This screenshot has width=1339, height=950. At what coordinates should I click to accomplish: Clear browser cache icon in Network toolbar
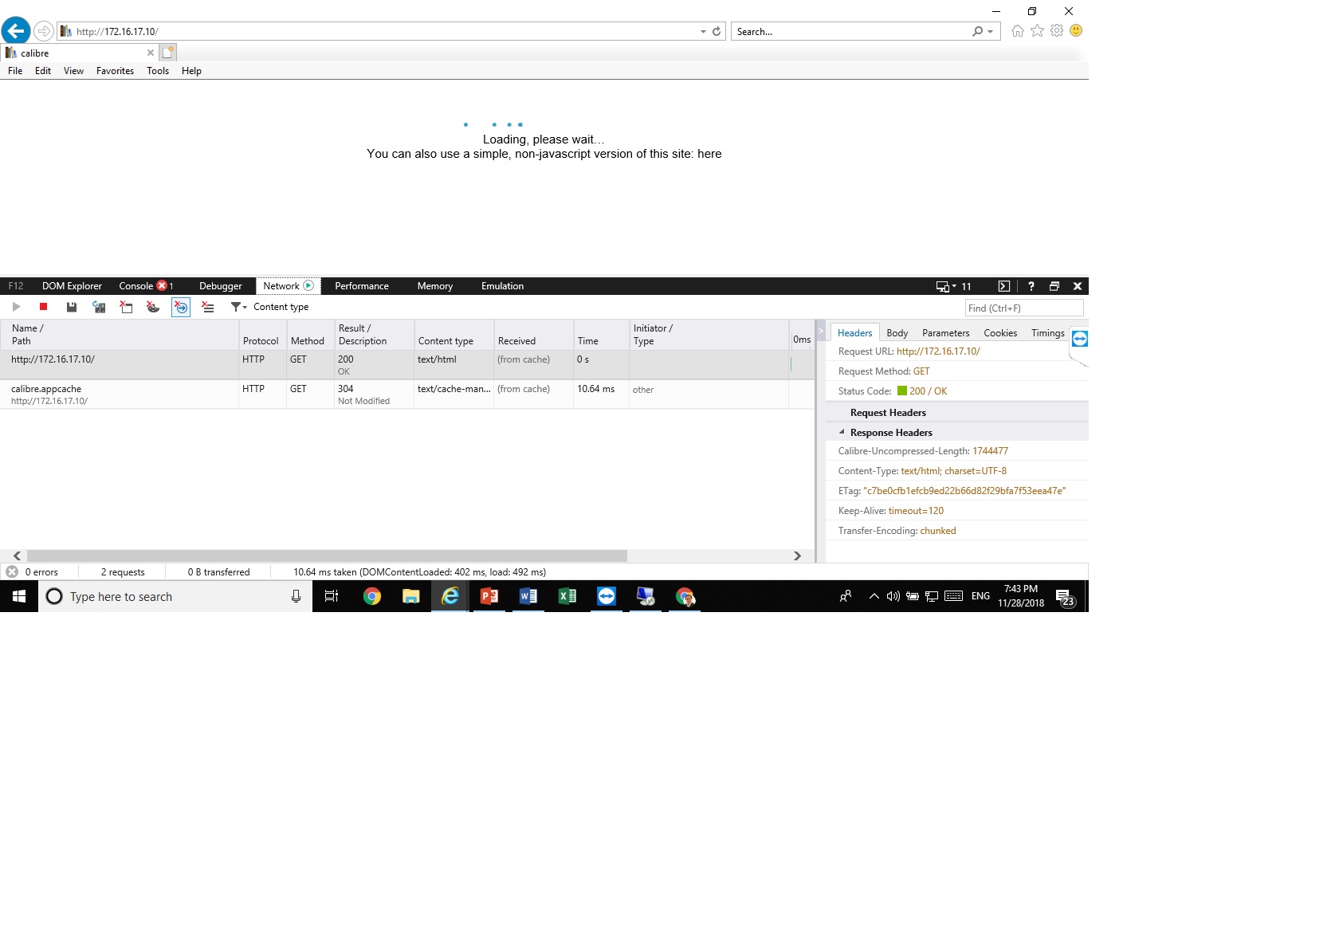[126, 307]
